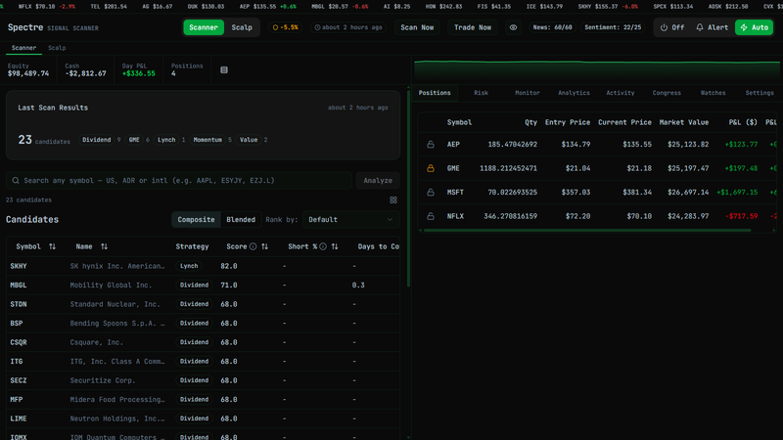Select the MBGL candidate row

(203, 286)
